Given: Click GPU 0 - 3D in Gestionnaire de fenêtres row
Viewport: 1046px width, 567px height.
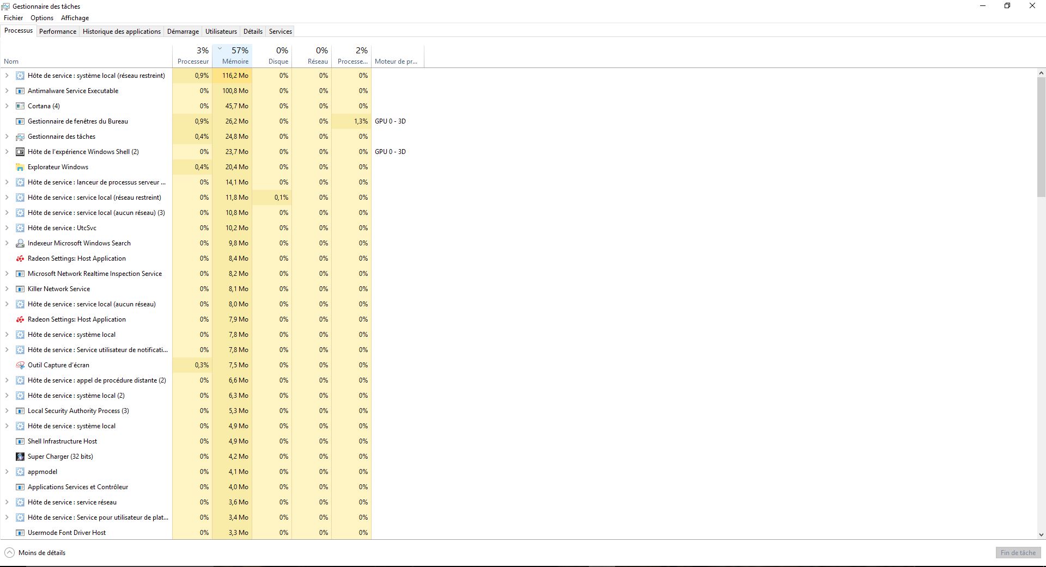Looking at the screenshot, I should pos(390,121).
